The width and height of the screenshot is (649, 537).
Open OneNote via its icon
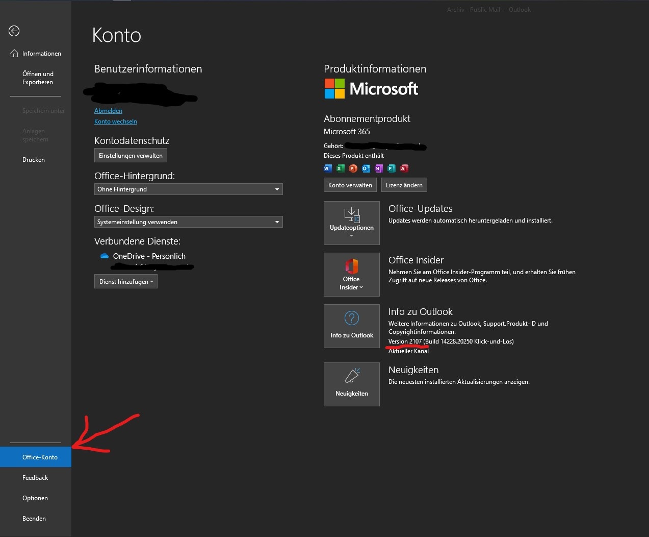point(379,168)
